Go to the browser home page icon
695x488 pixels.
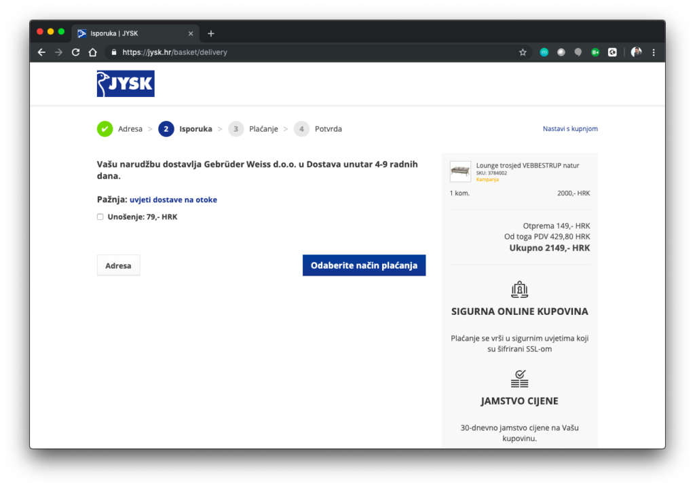click(x=93, y=52)
